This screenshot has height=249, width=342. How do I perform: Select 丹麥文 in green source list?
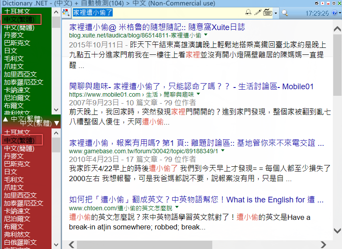(14, 35)
